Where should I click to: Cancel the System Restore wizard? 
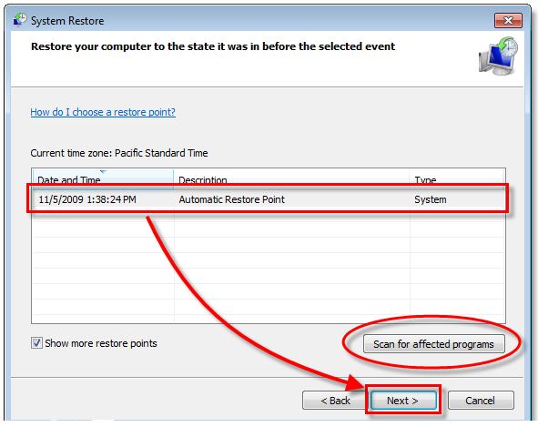point(481,401)
